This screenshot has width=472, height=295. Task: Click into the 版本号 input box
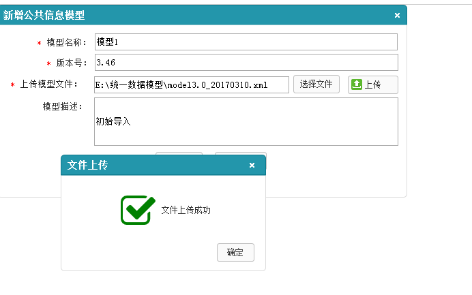[246, 63]
